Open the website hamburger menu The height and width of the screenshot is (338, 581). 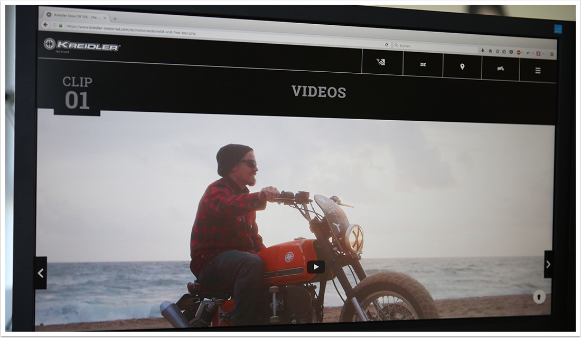(538, 70)
